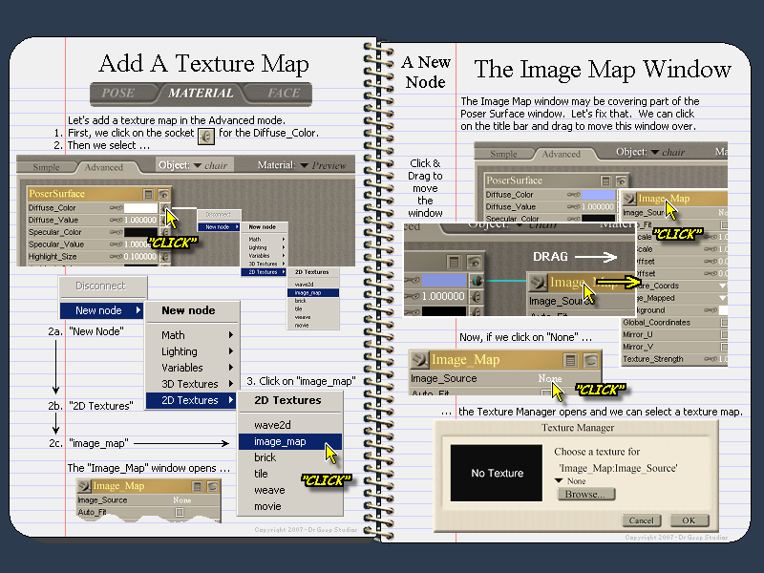Click the preview icon on Image_Map panel above Texture Manager
This screenshot has height=573, width=764.
click(x=592, y=360)
